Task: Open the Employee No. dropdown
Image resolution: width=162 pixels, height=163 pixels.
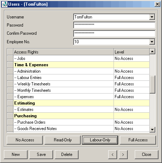Action: (x=152, y=42)
